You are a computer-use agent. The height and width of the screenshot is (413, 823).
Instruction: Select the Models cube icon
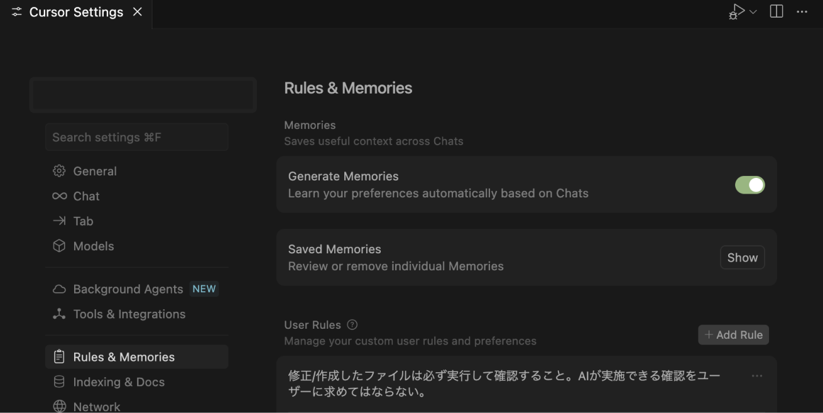(58, 246)
